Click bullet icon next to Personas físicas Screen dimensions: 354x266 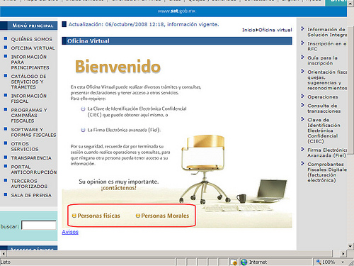tap(74, 216)
